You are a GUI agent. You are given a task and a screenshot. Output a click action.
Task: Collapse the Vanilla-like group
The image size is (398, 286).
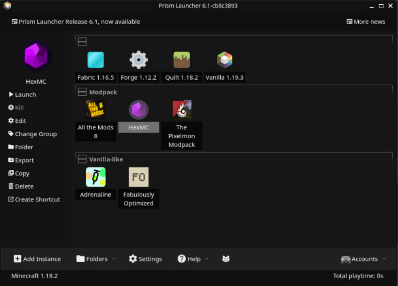coord(82,159)
